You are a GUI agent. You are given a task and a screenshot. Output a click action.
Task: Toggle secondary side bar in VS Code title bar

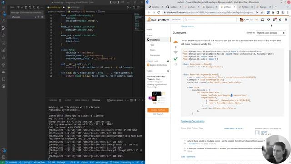pos(118,2)
